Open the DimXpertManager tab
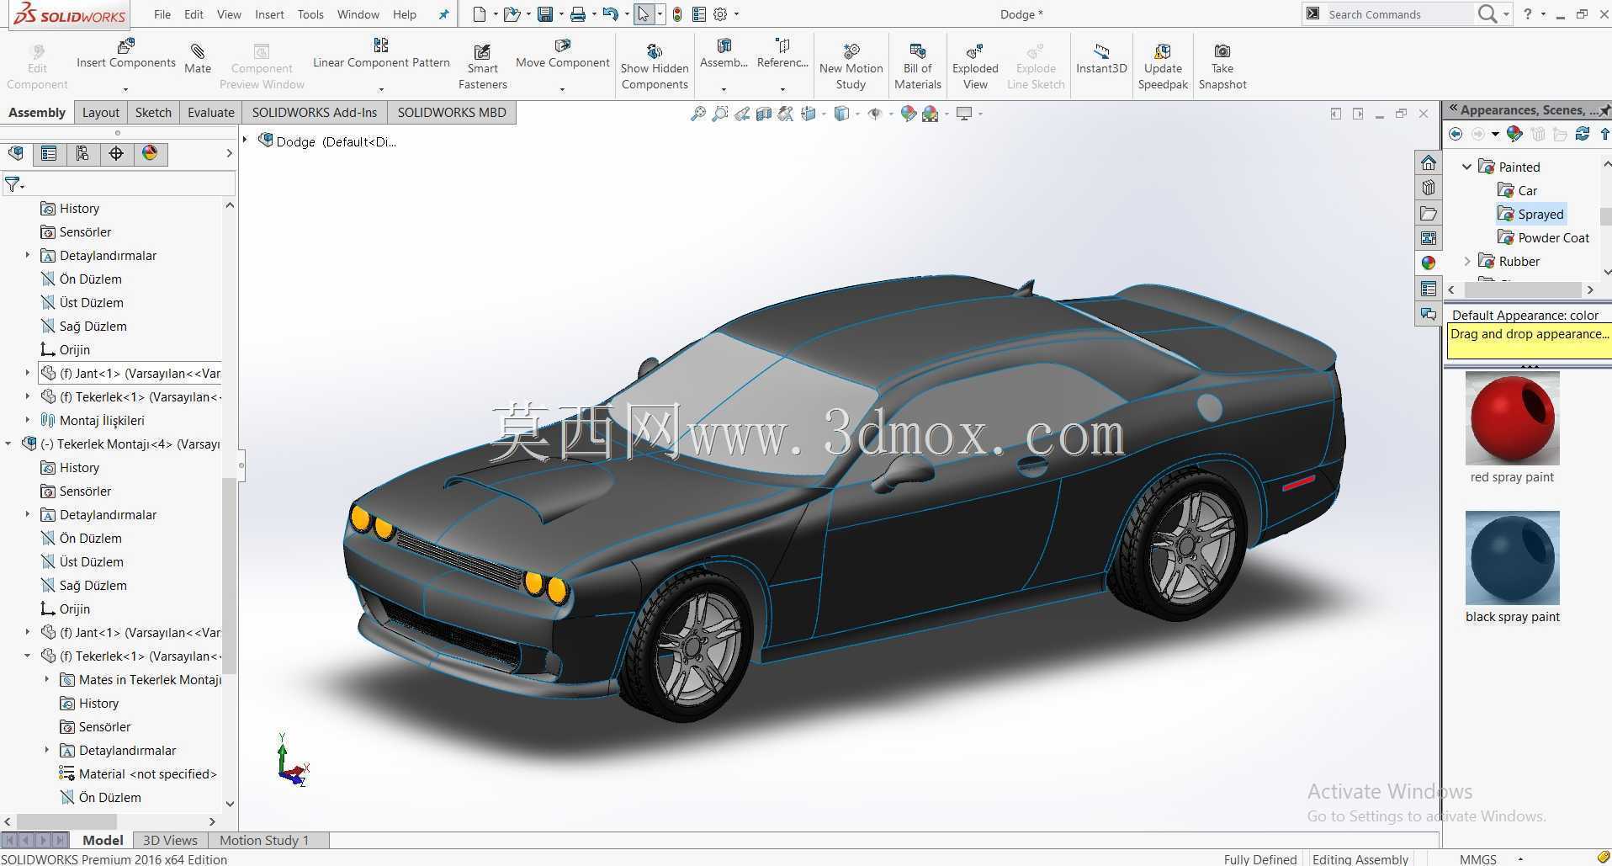 coord(116,153)
